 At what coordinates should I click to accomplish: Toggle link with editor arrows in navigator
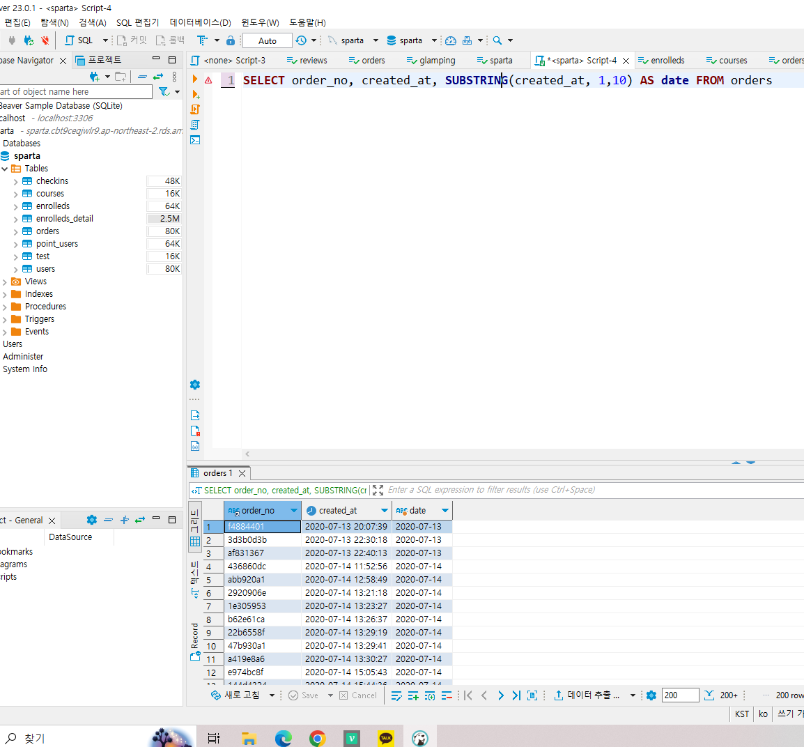click(x=158, y=77)
